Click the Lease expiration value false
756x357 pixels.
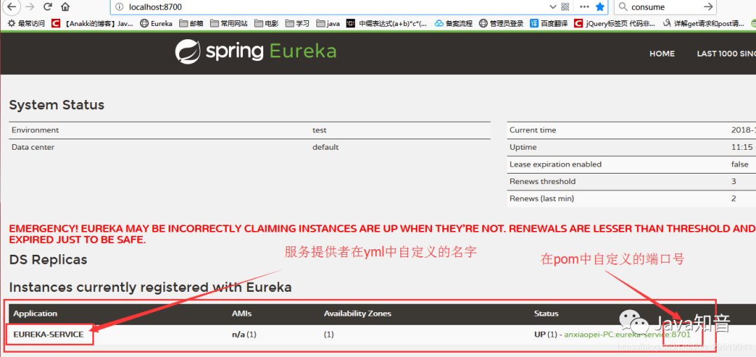pyautogui.click(x=740, y=164)
